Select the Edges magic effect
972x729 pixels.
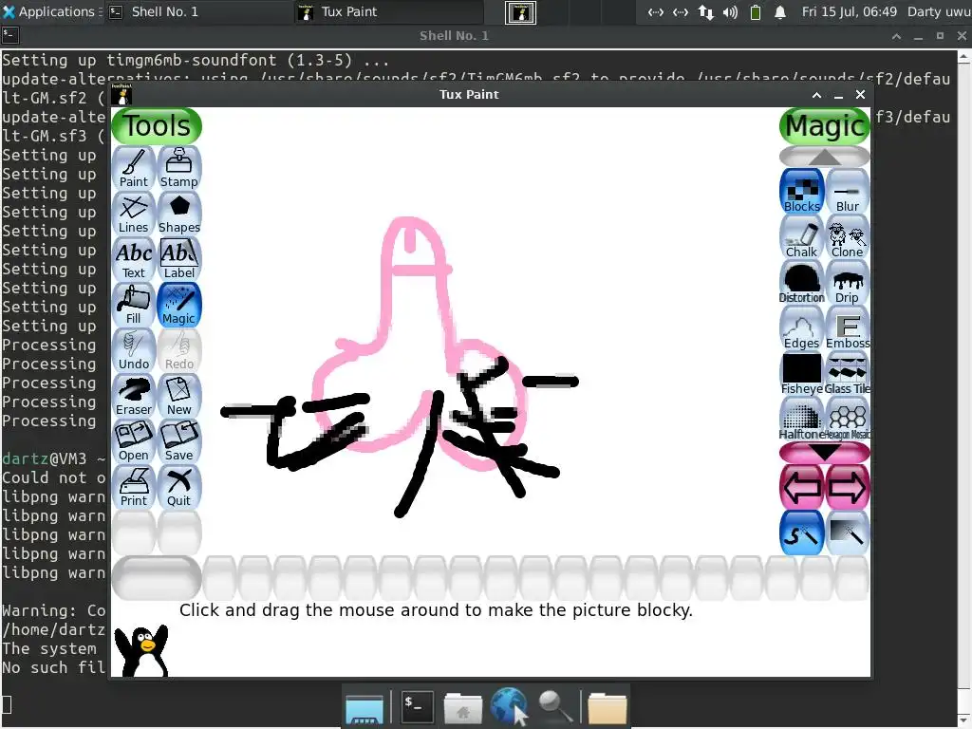pyautogui.click(x=801, y=328)
